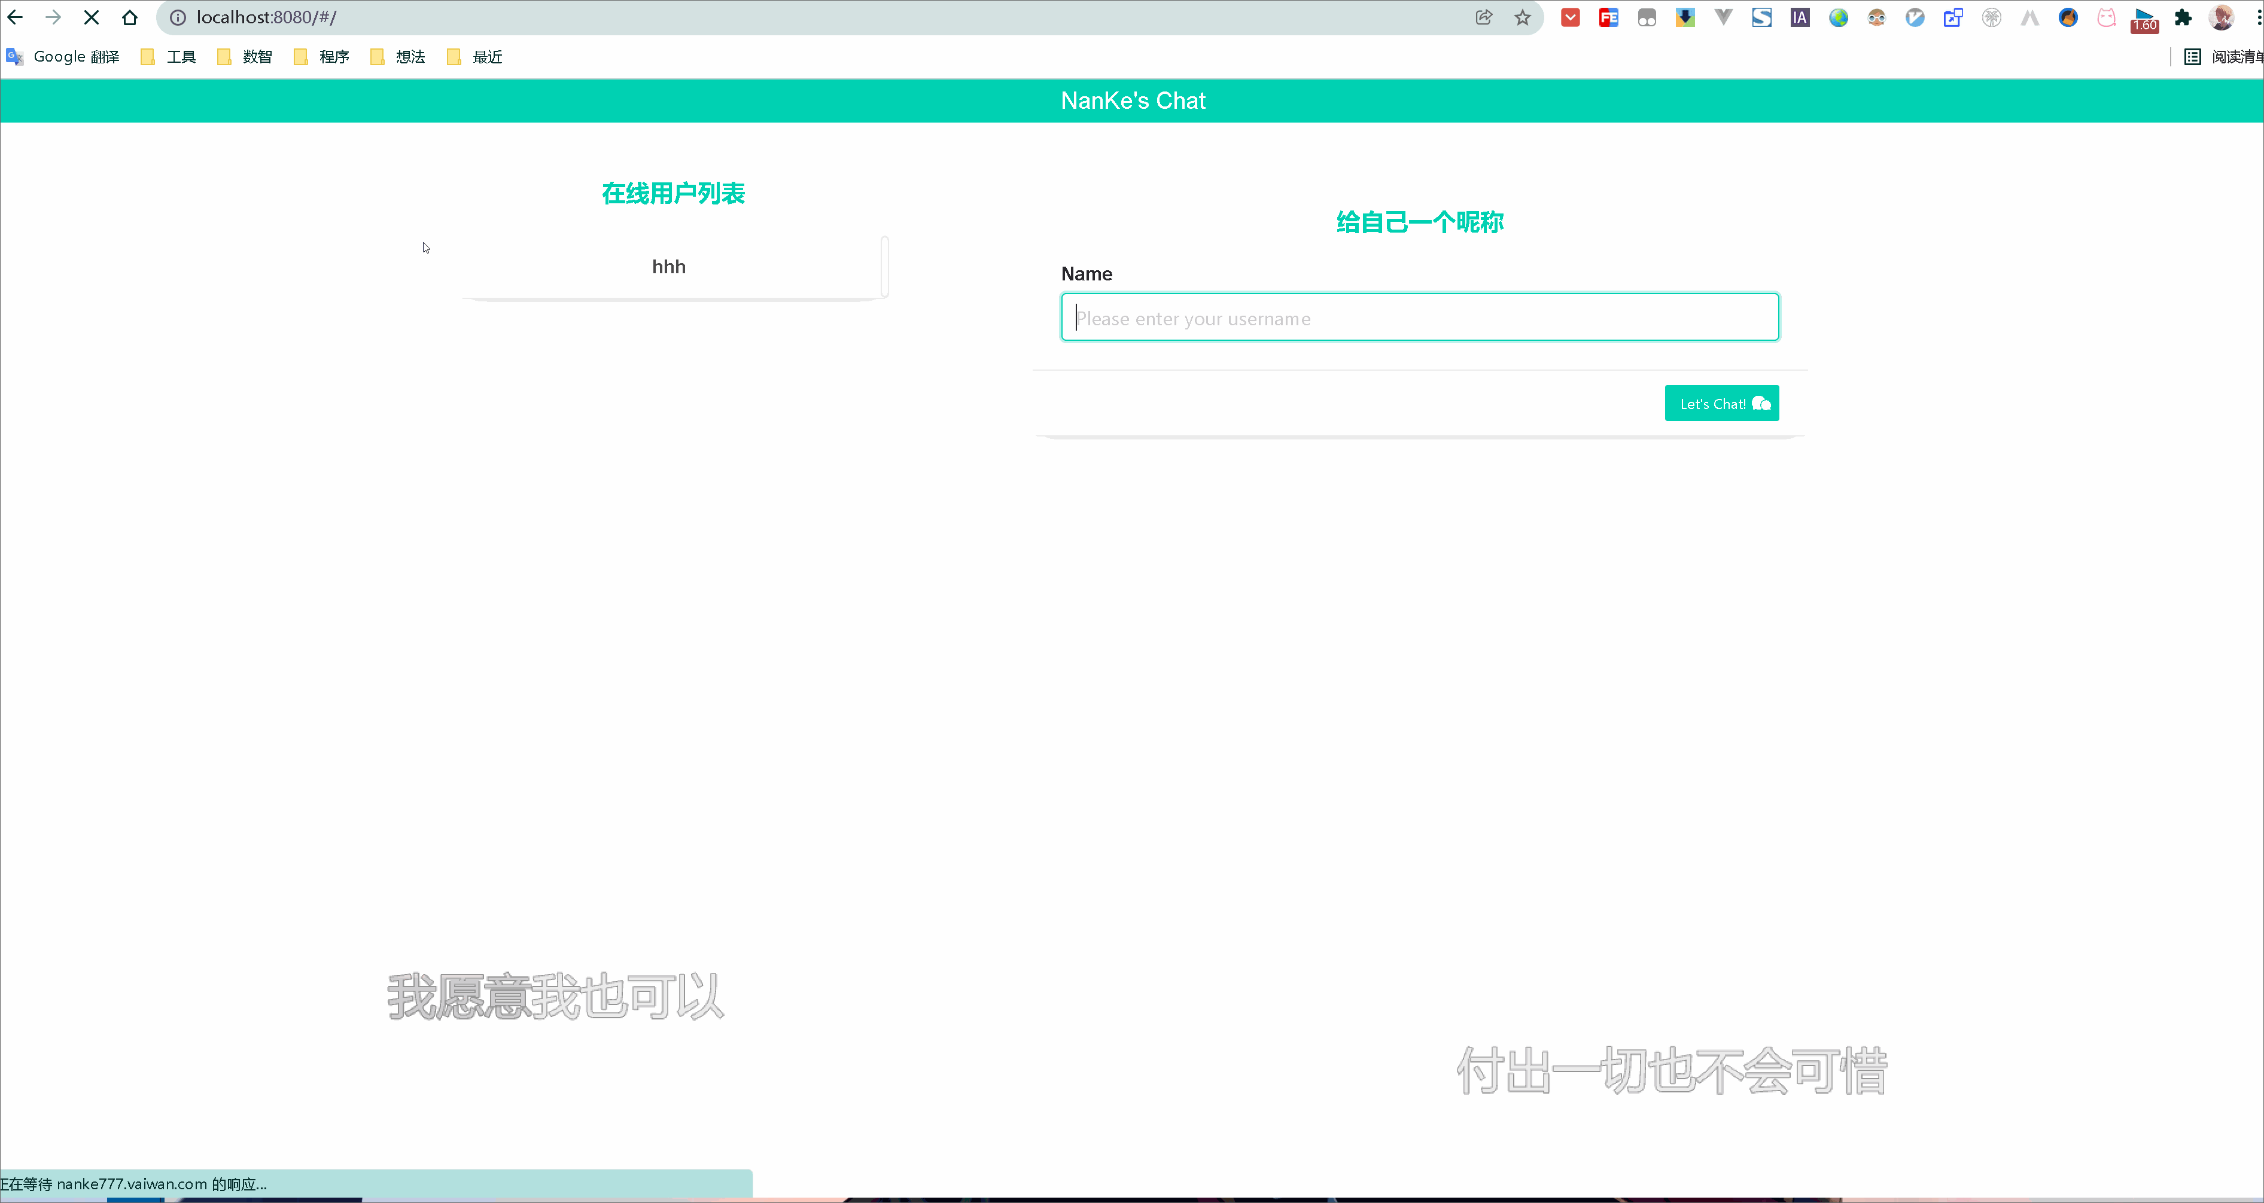
Task: Click the Vue devtools extension icon
Action: 1724,17
